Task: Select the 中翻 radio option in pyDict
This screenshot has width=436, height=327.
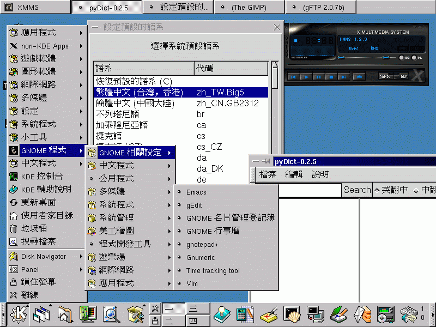Action: (425, 190)
